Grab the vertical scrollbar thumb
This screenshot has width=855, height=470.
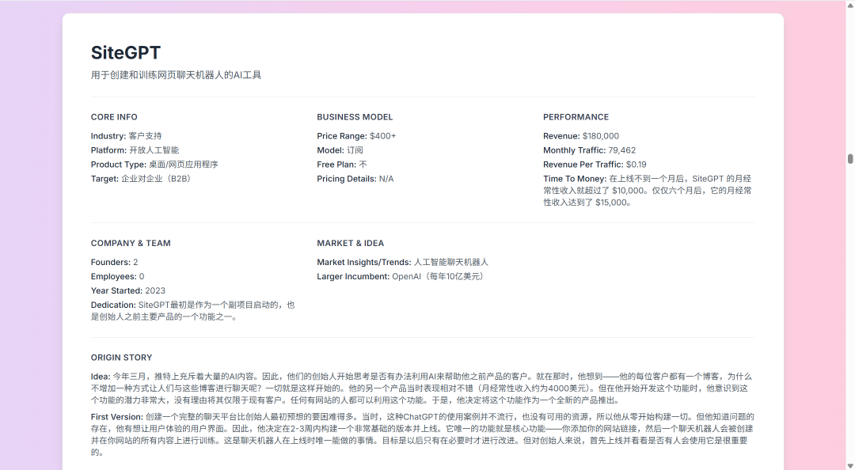tap(850, 159)
